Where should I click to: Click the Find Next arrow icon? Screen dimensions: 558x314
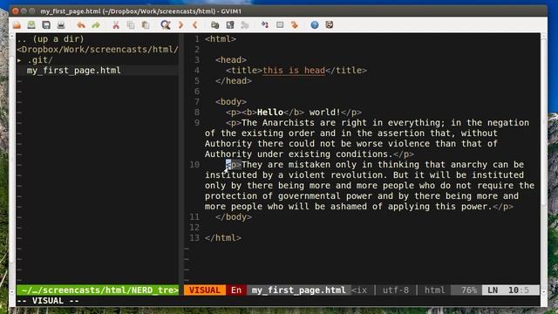click(180, 25)
